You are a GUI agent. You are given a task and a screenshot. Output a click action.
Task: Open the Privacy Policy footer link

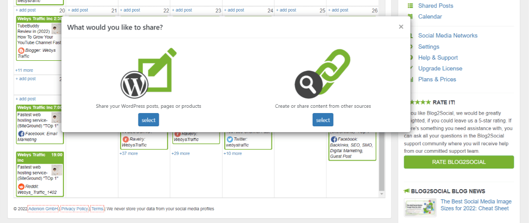(75, 209)
